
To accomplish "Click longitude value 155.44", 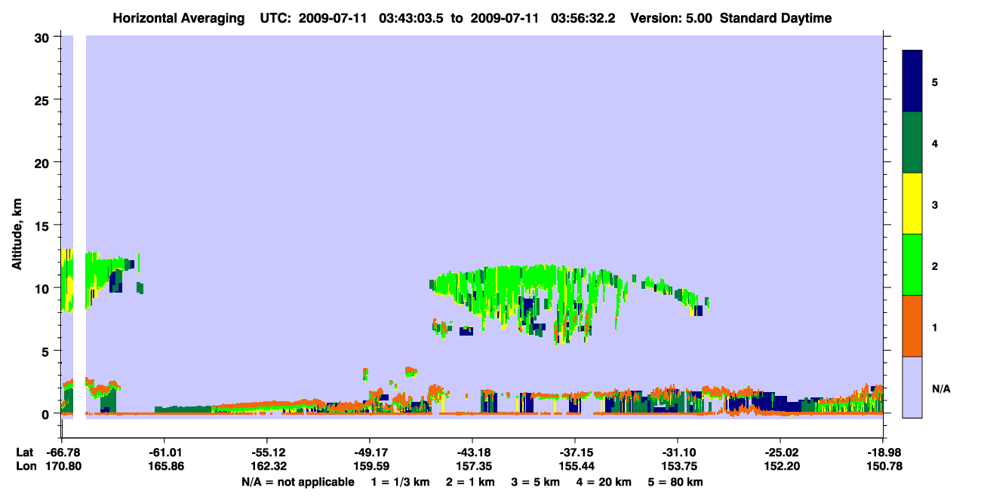I will tap(575, 466).
